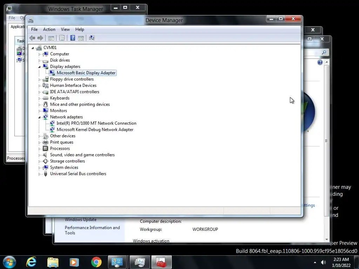Click the CVM01 computer icon

[39, 48]
